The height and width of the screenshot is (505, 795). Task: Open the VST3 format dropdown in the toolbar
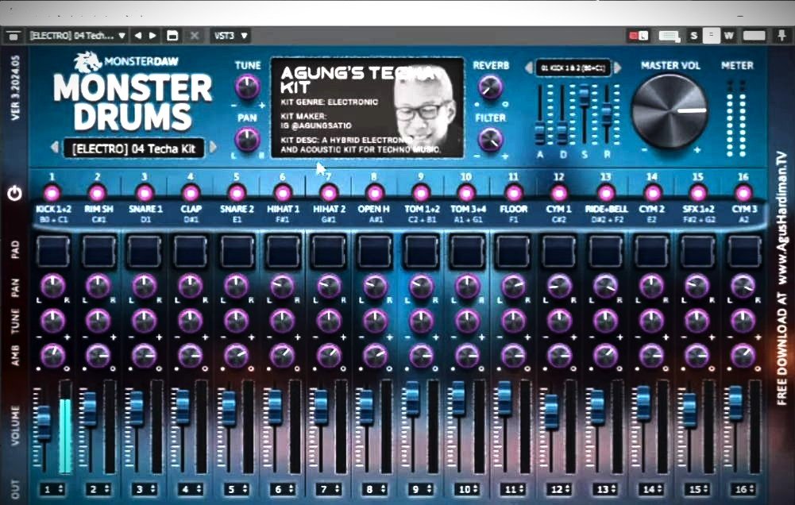(230, 35)
